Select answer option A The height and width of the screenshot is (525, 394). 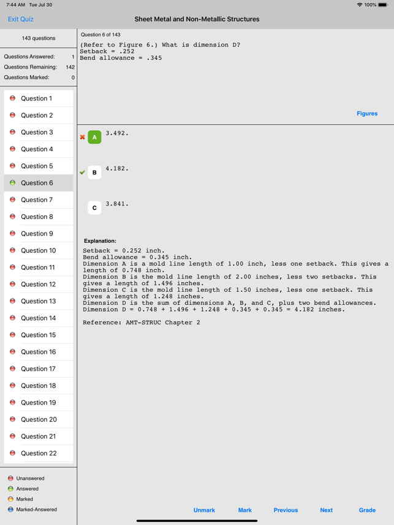[94, 137]
